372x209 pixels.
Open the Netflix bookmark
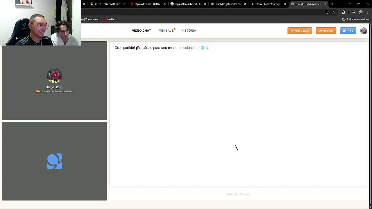point(109,19)
